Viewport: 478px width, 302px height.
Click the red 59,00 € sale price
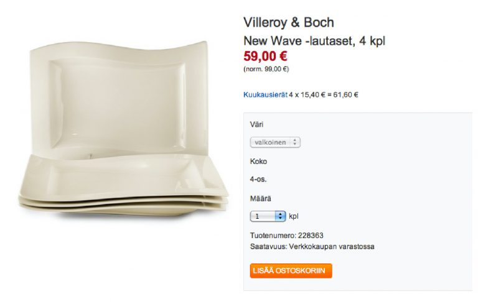point(265,56)
